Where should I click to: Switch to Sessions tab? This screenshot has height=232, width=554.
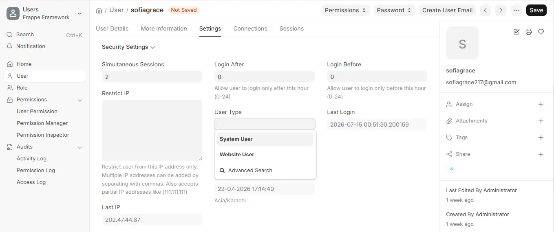tap(291, 28)
